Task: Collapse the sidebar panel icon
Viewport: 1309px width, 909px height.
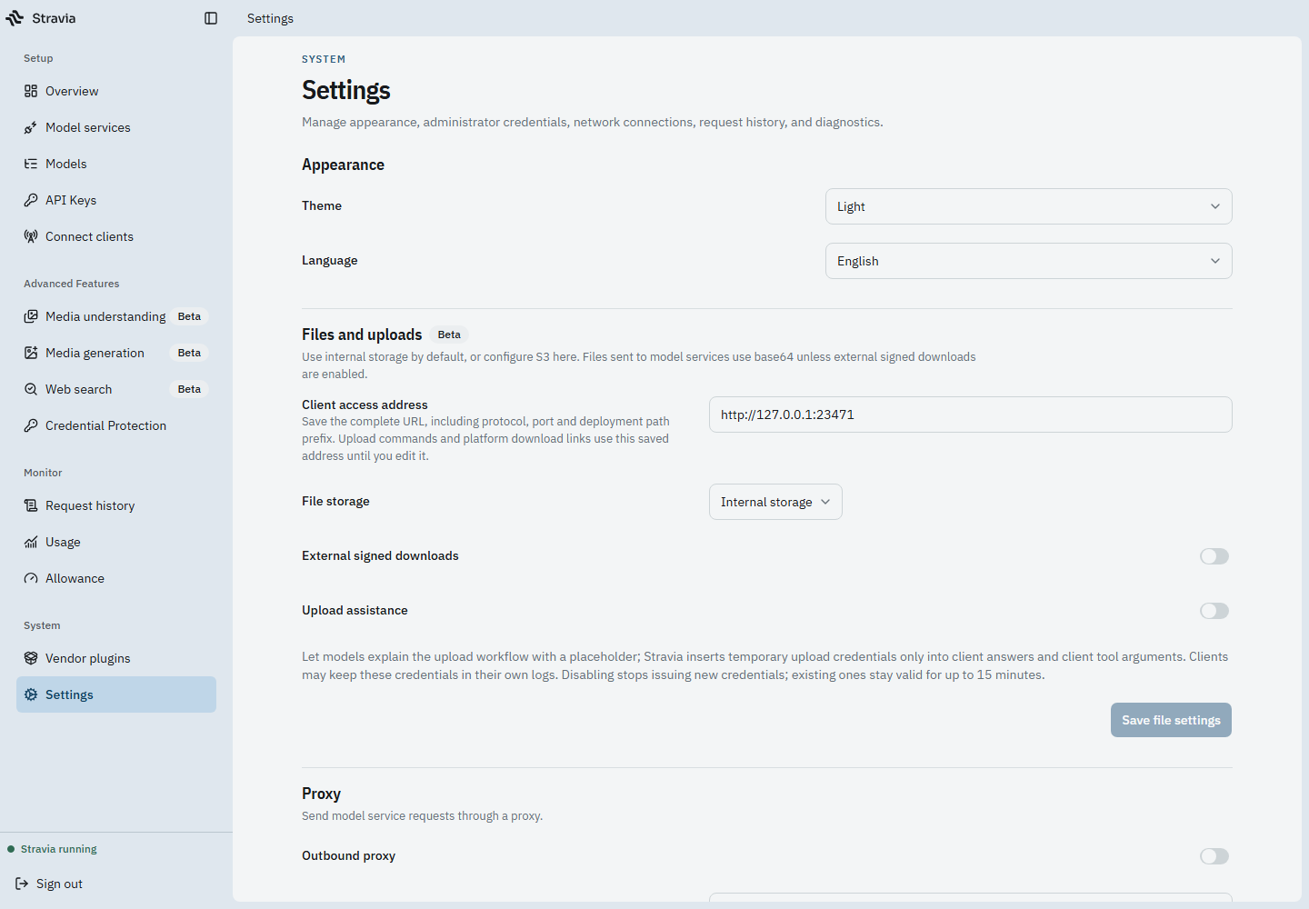Action: click(x=211, y=18)
